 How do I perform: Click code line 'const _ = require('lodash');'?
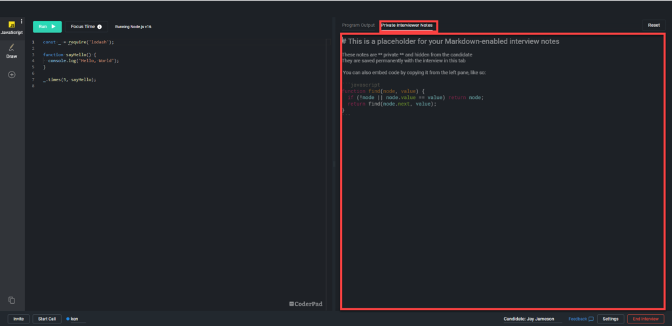(x=79, y=42)
